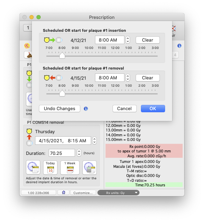
Task: Click the 1 Week calendar icon
Action: pyautogui.click(x=70, y=167)
